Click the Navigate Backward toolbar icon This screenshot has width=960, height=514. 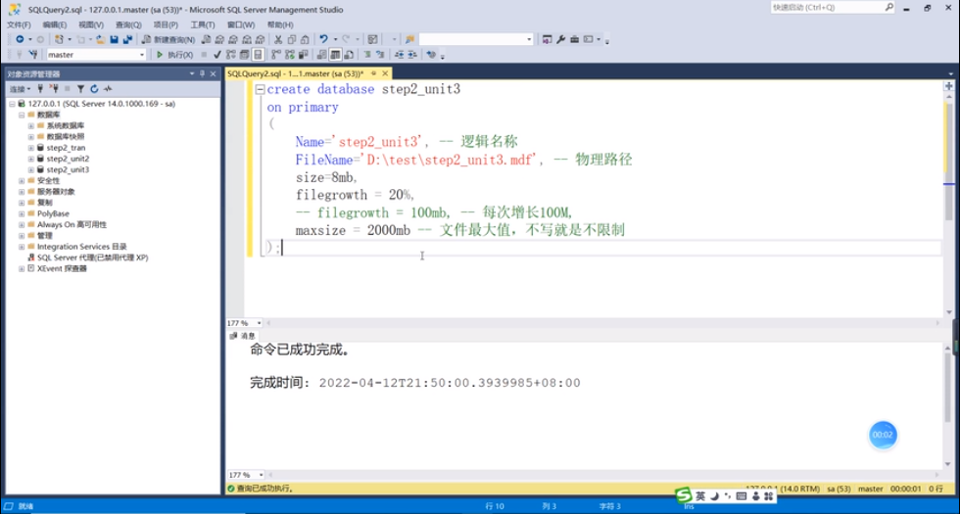click(20, 39)
